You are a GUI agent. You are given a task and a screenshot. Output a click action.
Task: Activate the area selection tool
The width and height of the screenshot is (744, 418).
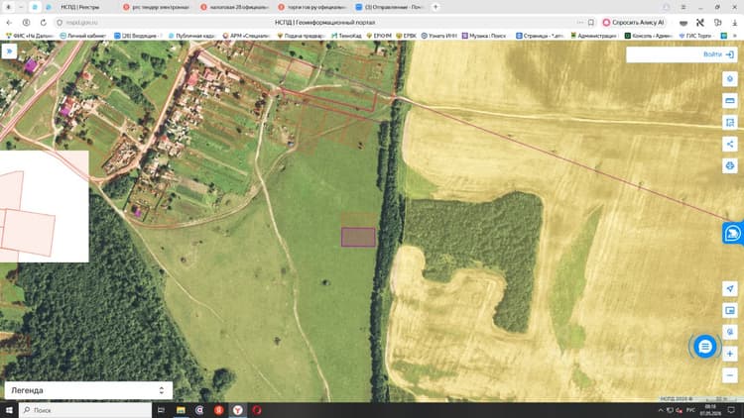(730, 122)
